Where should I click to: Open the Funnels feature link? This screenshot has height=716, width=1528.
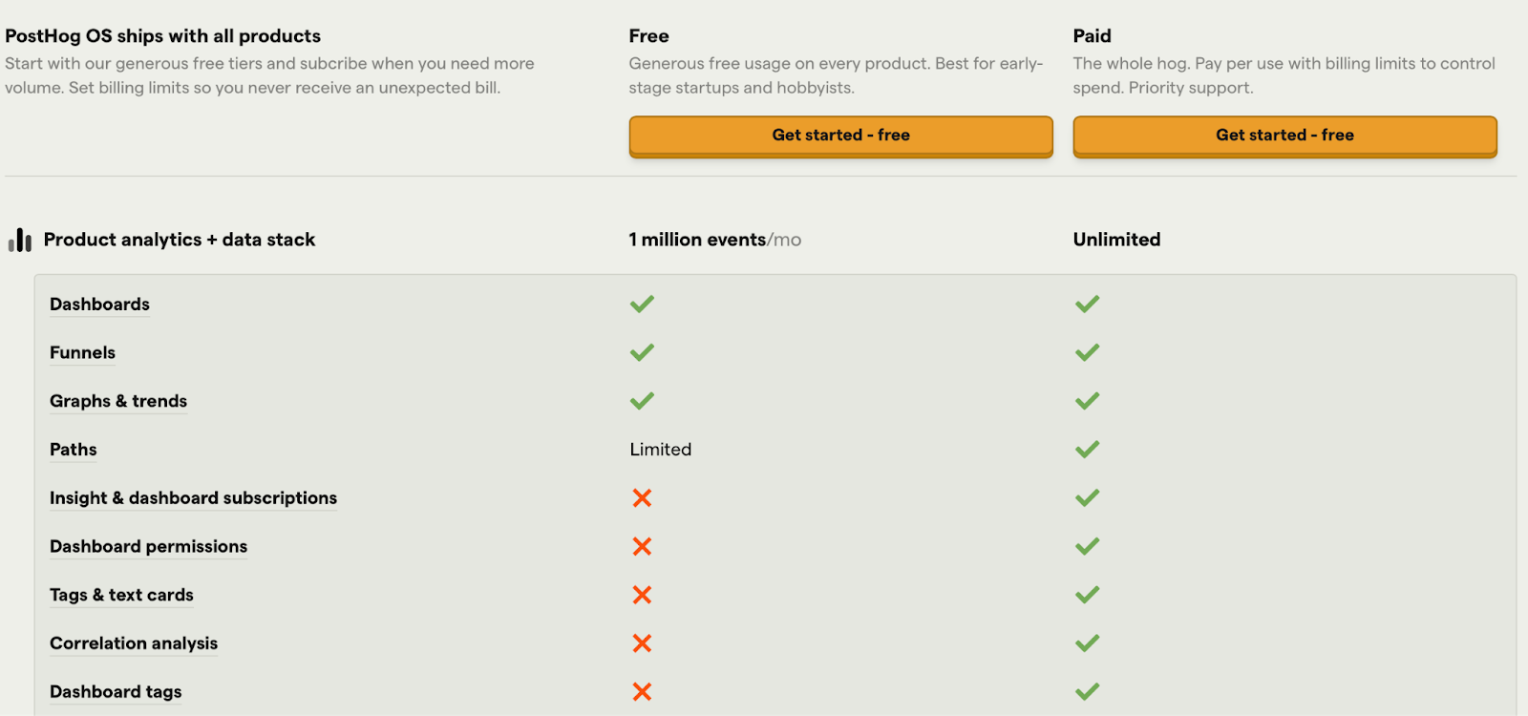82,353
